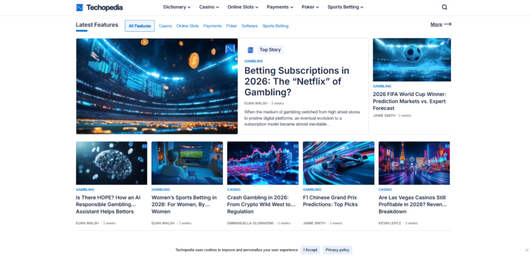Viewport: 531px width, 256px height.
Task: Open the Sports Betting navigation menu
Action: pos(345,7)
